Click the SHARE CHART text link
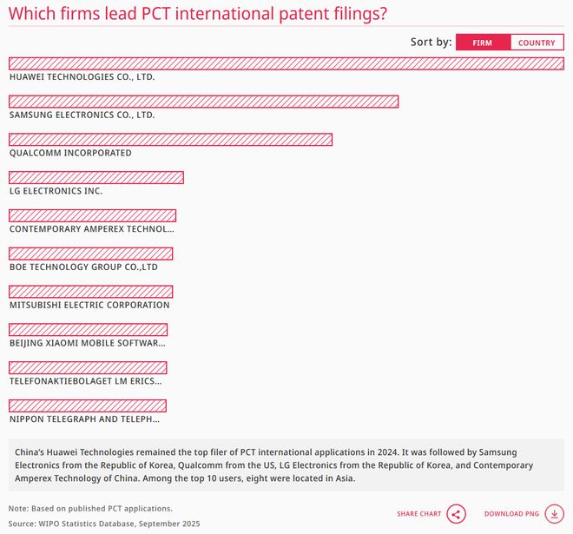 click(418, 514)
